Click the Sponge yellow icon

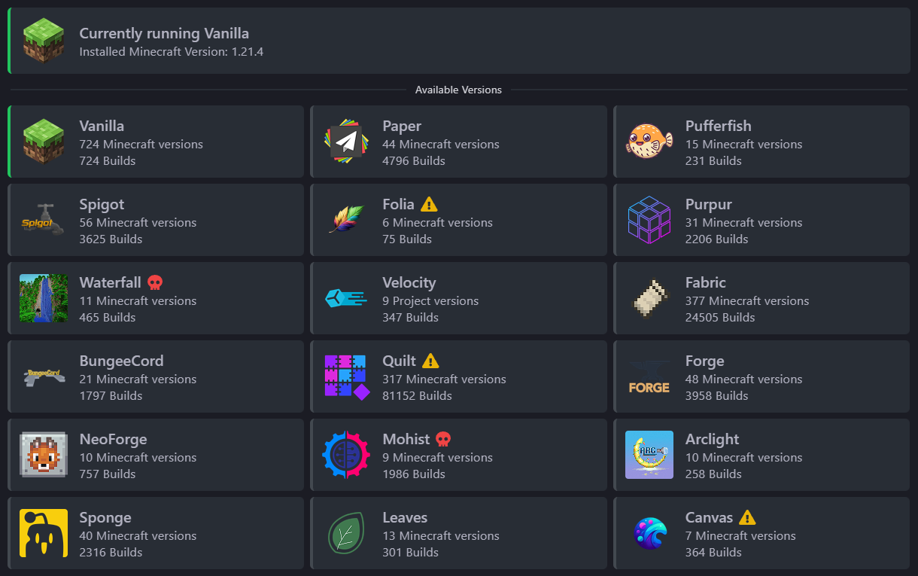pos(43,532)
